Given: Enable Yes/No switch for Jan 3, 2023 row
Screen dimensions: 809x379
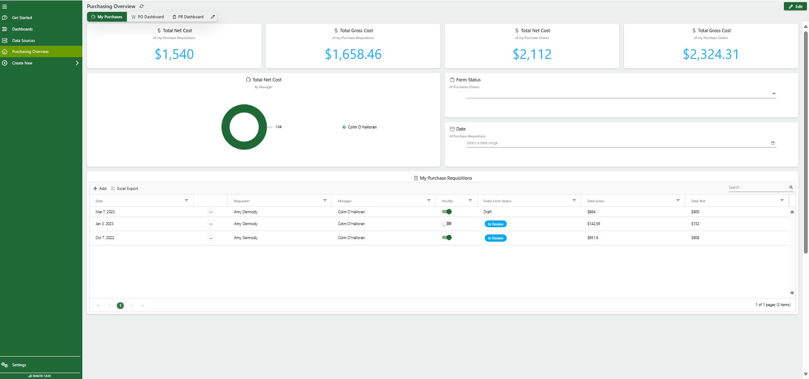Looking at the screenshot, I should (447, 223).
